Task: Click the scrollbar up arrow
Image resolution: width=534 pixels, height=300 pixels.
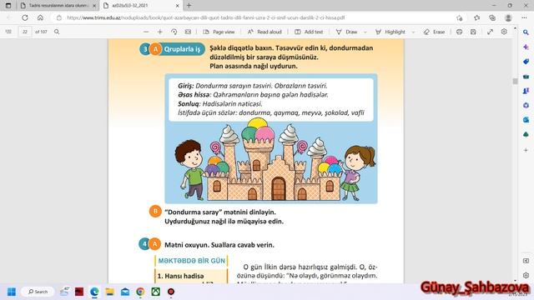Action: tap(515, 28)
